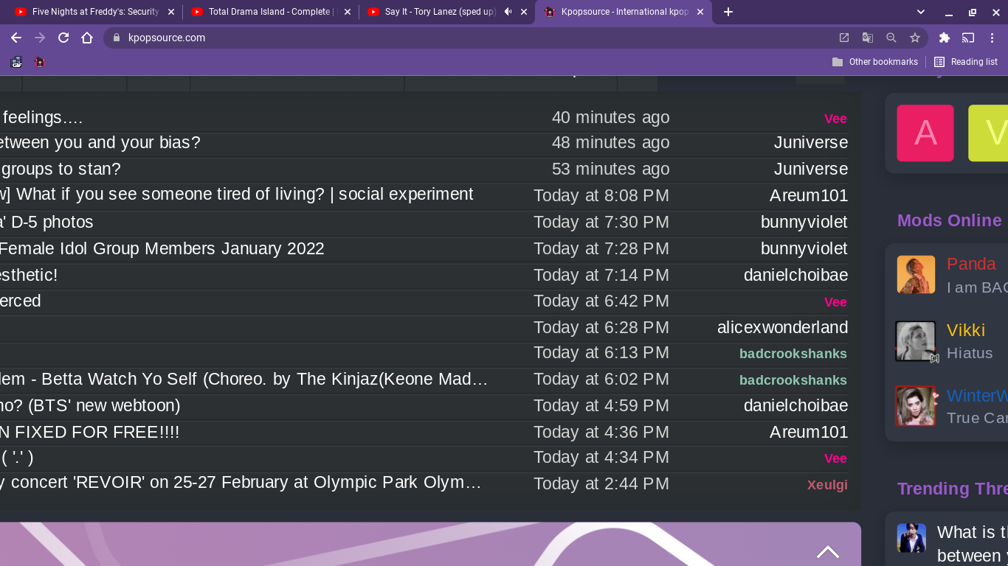Reload the kpopsource.com page
The width and height of the screenshot is (1008, 566).
point(63,38)
